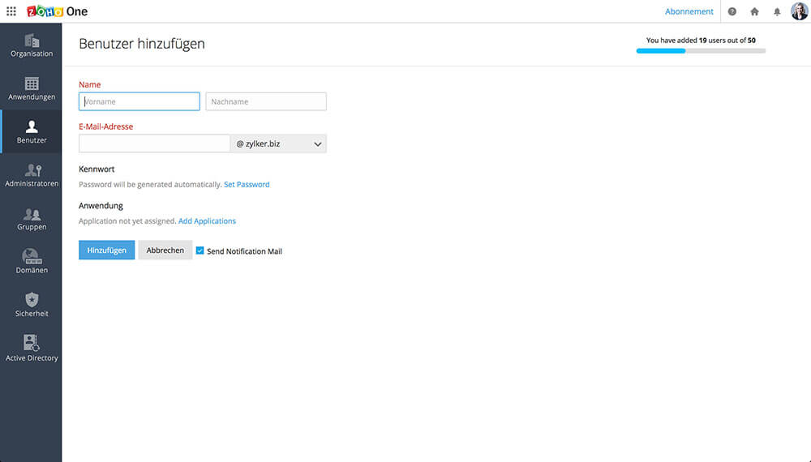
Task: Click the users added progress bar
Action: pyautogui.click(x=701, y=50)
